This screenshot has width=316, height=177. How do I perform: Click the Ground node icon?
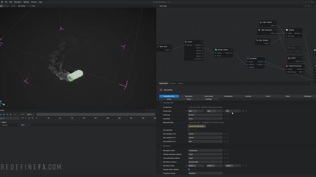pyautogui.click(x=289, y=58)
